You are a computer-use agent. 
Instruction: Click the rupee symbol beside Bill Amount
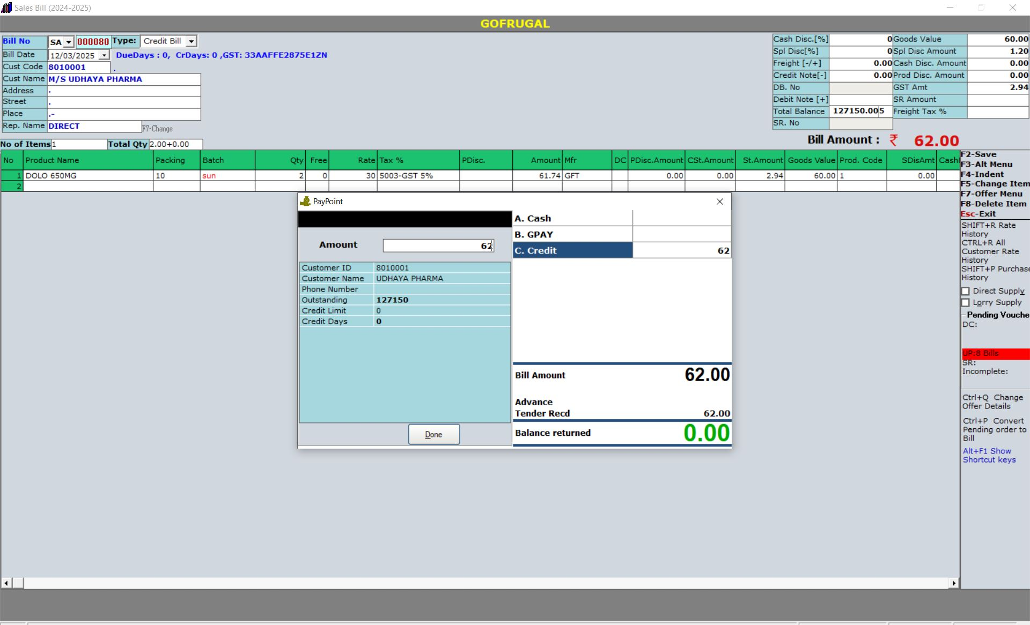click(893, 140)
